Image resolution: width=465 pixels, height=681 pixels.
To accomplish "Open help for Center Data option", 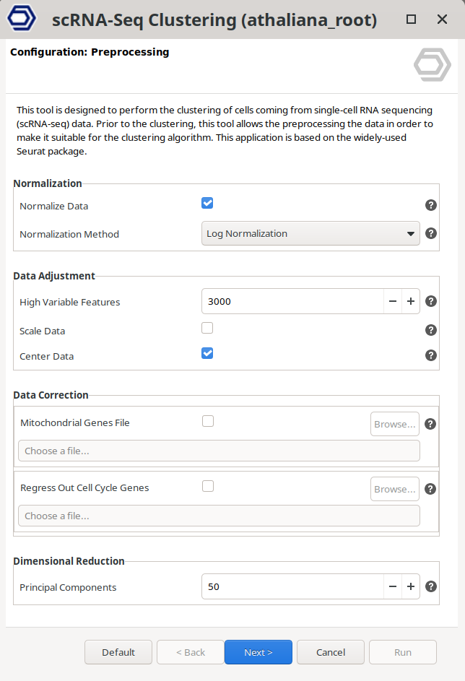I will pos(431,355).
